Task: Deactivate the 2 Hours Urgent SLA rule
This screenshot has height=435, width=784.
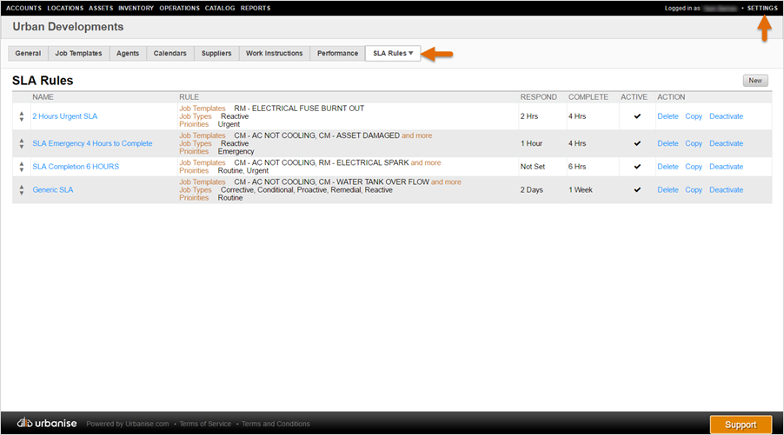Action: pos(726,116)
